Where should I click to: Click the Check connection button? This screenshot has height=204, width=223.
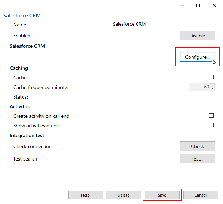coord(197,146)
